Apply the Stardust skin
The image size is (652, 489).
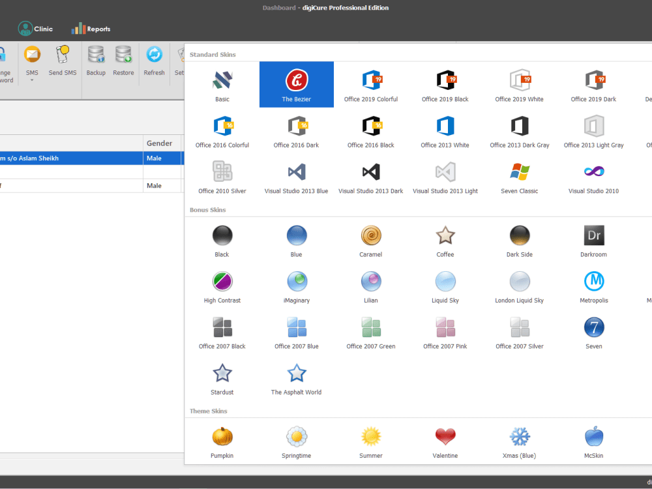222,378
